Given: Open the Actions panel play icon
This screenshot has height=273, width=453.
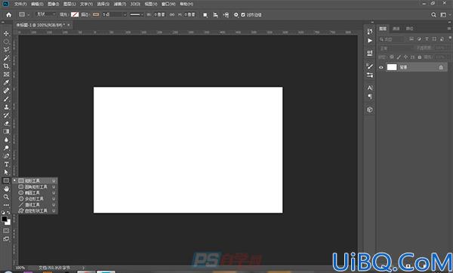Looking at the screenshot, I should 370,41.
